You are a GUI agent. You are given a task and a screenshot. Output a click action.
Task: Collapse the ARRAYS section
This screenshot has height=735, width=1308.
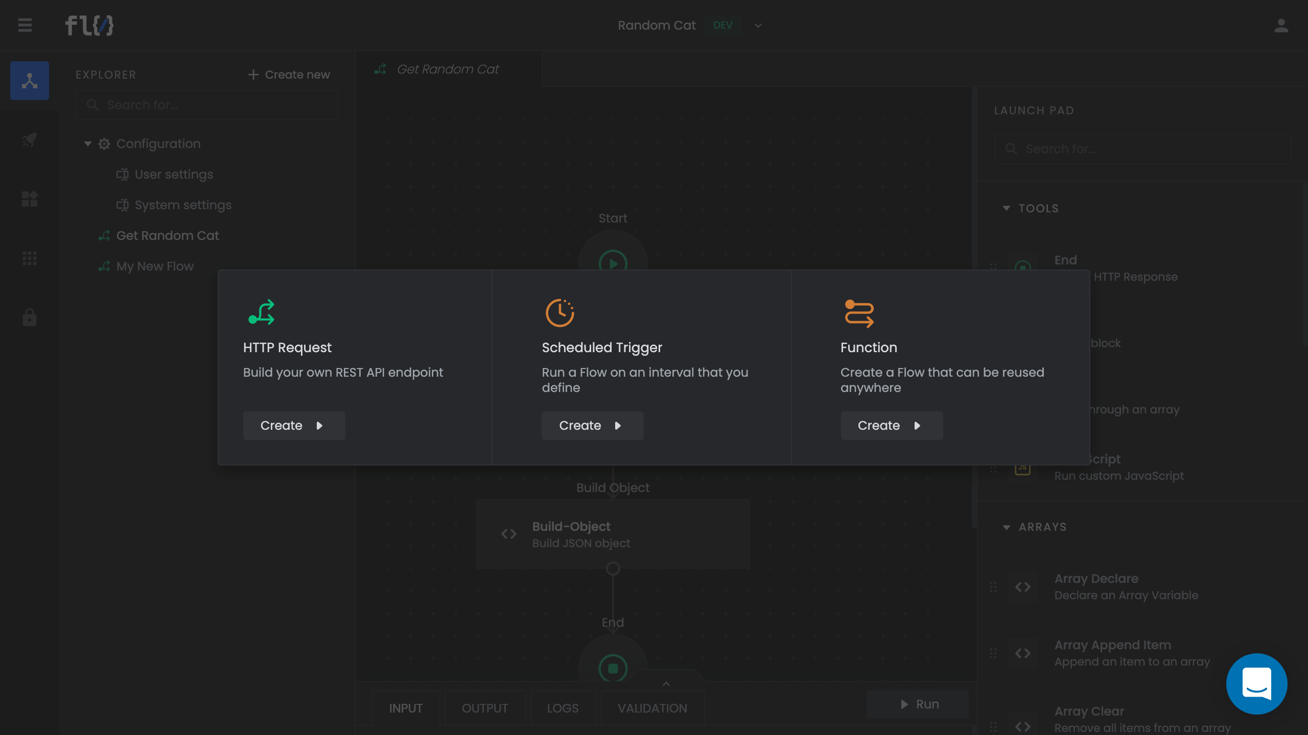pyautogui.click(x=1007, y=527)
